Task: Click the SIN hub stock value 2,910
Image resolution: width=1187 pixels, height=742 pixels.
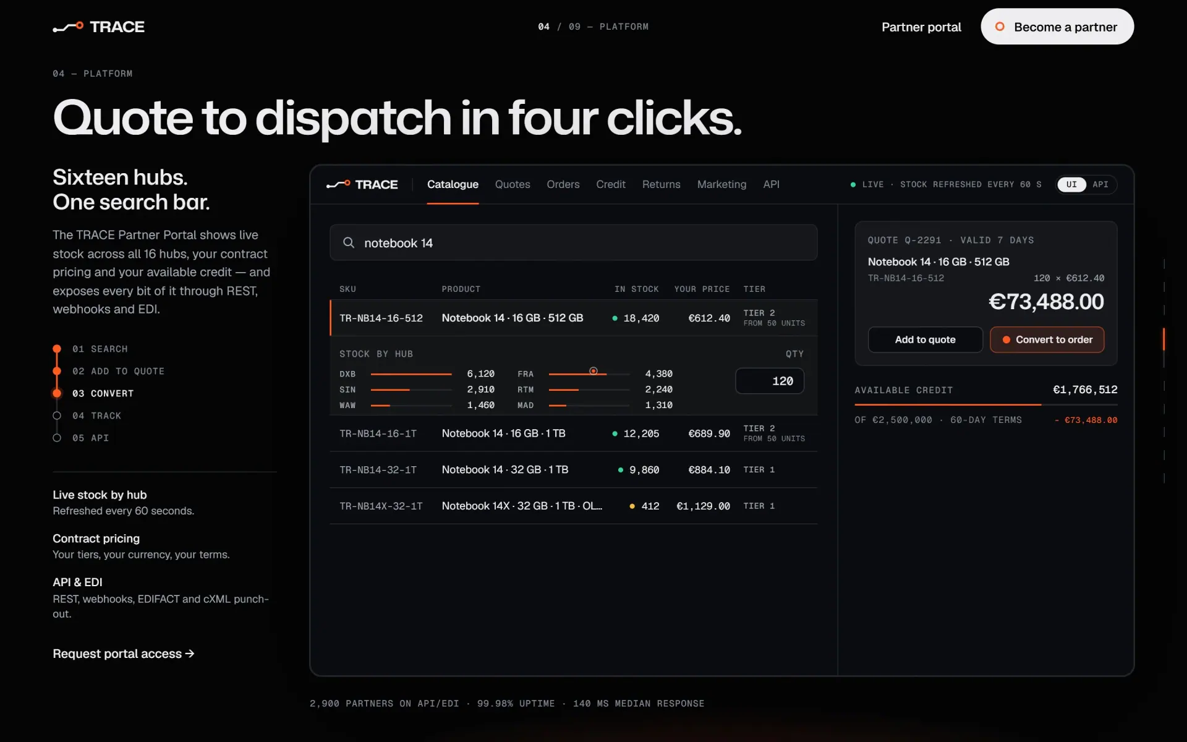Action: pos(480,390)
